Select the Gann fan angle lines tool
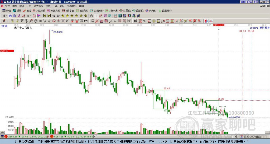This screenshot has width=270, height=144. click(97, 21)
